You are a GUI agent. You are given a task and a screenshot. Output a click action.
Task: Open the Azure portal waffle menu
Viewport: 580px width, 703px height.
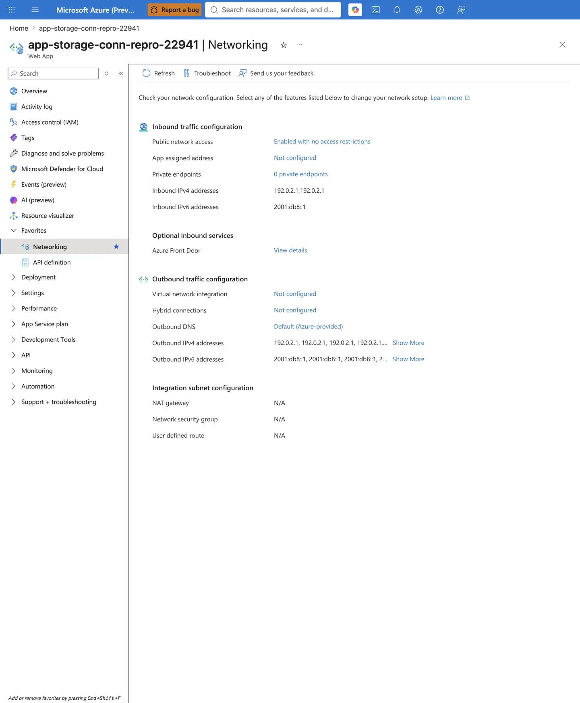(12, 10)
